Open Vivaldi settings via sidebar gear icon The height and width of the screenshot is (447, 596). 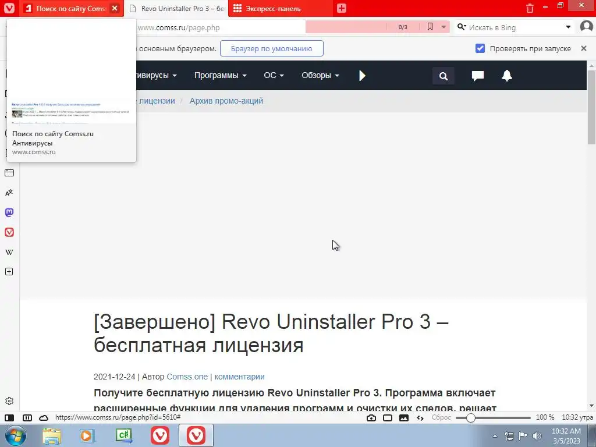9,401
